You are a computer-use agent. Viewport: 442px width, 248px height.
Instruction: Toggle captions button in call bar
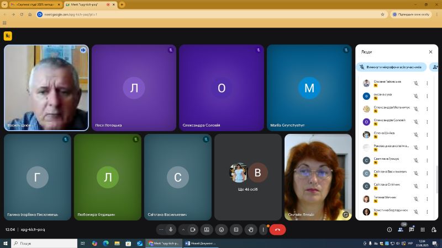[236, 229]
